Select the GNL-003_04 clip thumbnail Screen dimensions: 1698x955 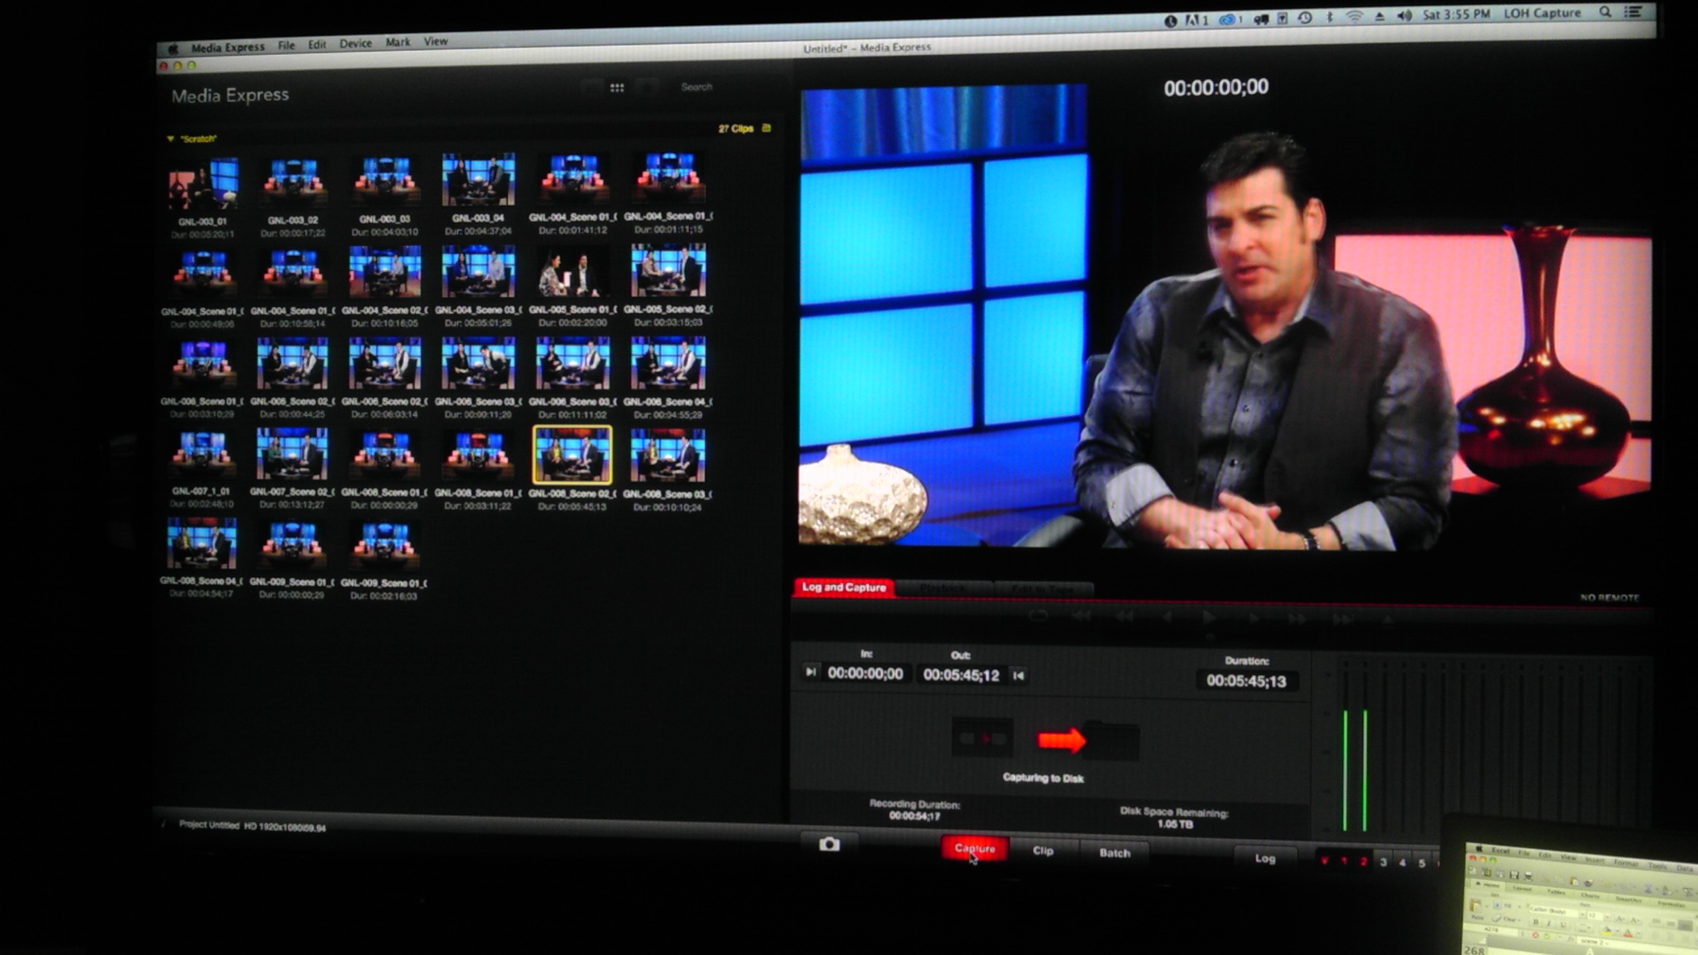478,180
